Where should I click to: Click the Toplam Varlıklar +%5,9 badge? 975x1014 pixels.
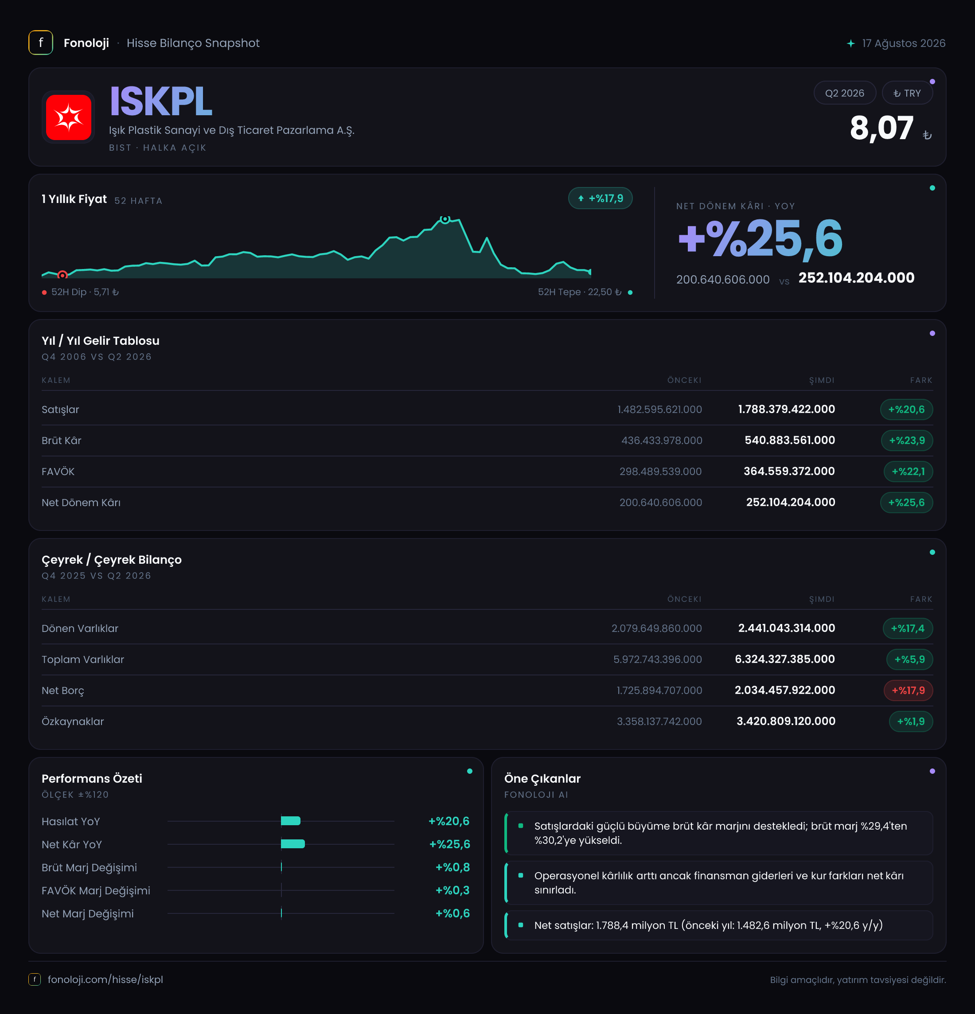point(909,659)
